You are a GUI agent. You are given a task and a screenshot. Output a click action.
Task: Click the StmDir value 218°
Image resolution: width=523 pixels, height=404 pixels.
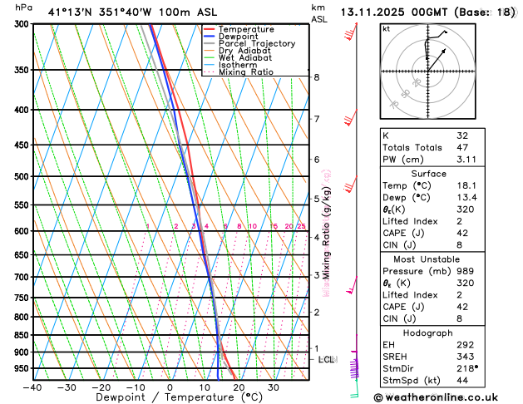click(467, 368)
